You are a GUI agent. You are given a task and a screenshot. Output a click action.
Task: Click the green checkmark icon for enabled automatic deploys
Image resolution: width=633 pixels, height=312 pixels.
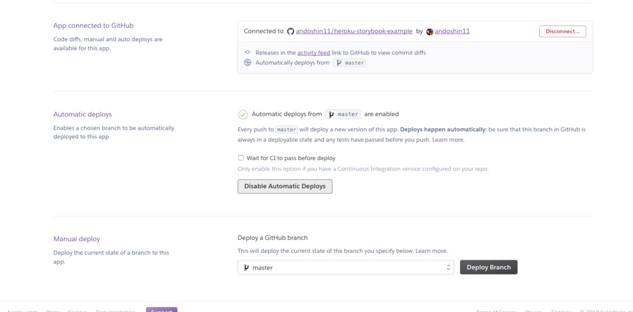click(x=242, y=115)
